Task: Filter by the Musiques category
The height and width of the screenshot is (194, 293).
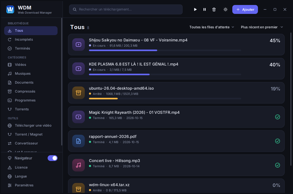Action: pyautogui.click(x=31, y=74)
